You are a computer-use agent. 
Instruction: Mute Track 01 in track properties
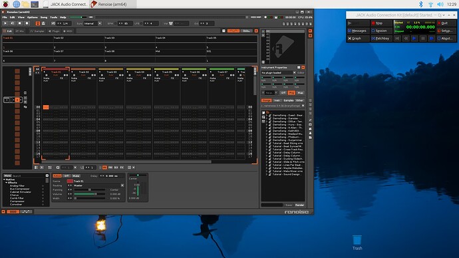[x=76, y=176]
